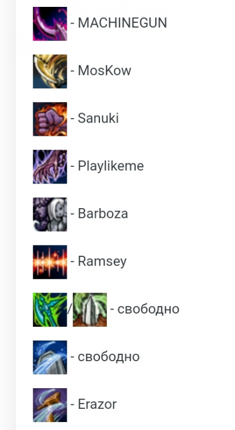235x430 pixels.
Task: Select the red soundwave icon beside Ramsey
Action: [50, 262]
